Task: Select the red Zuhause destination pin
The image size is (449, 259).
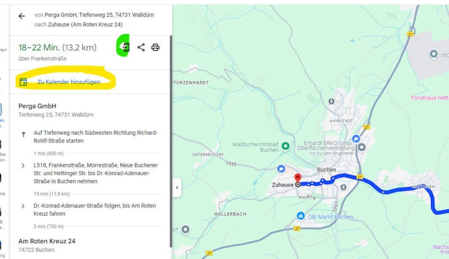Action: (298, 178)
